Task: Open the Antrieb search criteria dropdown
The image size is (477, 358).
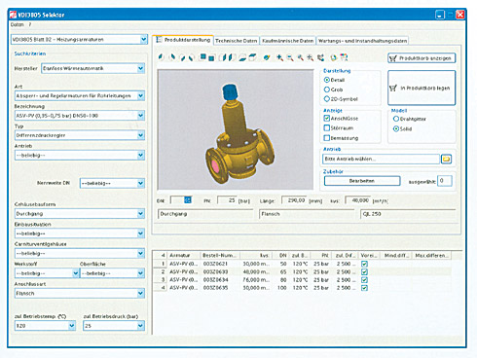Action: (x=140, y=156)
